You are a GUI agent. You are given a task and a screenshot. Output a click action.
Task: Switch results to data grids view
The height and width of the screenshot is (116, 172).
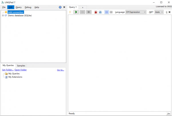click(111, 12)
